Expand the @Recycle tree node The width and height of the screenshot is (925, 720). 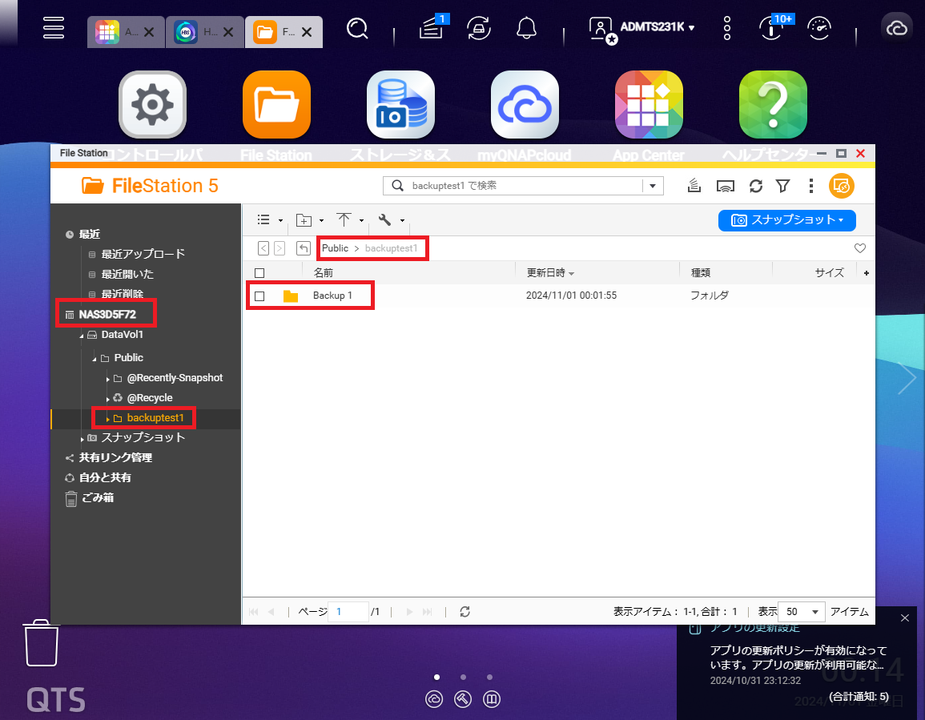pyautogui.click(x=107, y=399)
